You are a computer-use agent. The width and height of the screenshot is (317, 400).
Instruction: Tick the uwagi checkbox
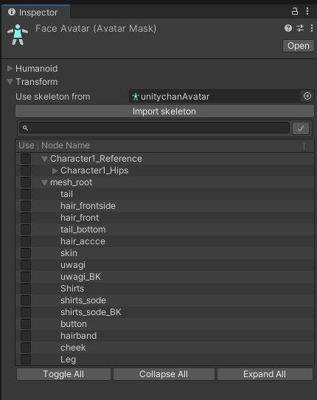pos(26,265)
